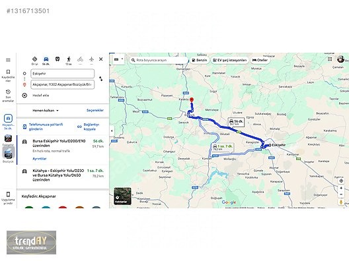Open Ayrıntılar route details
Screen dimensions: 349x261
click(x=40, y=159)
